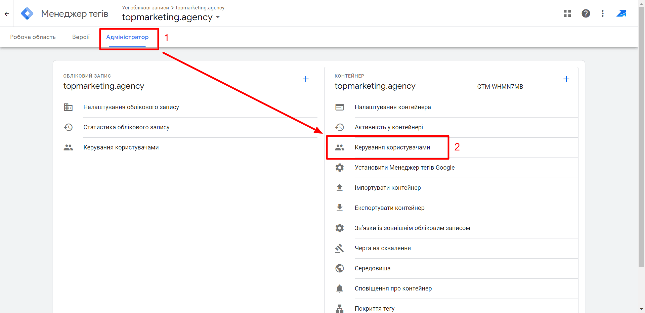
Task: Click the plus icon to create container
Action: point(566,79)
